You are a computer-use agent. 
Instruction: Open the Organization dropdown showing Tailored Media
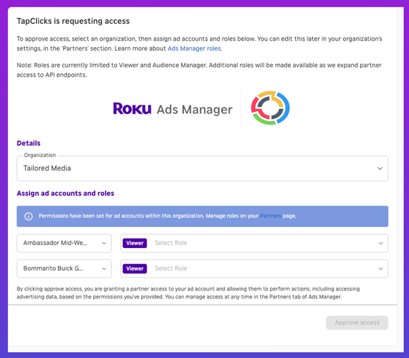[x=203, y=168]
